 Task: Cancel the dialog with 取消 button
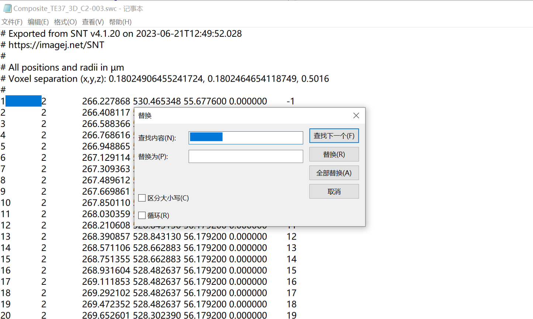click(x=333, y=191)
